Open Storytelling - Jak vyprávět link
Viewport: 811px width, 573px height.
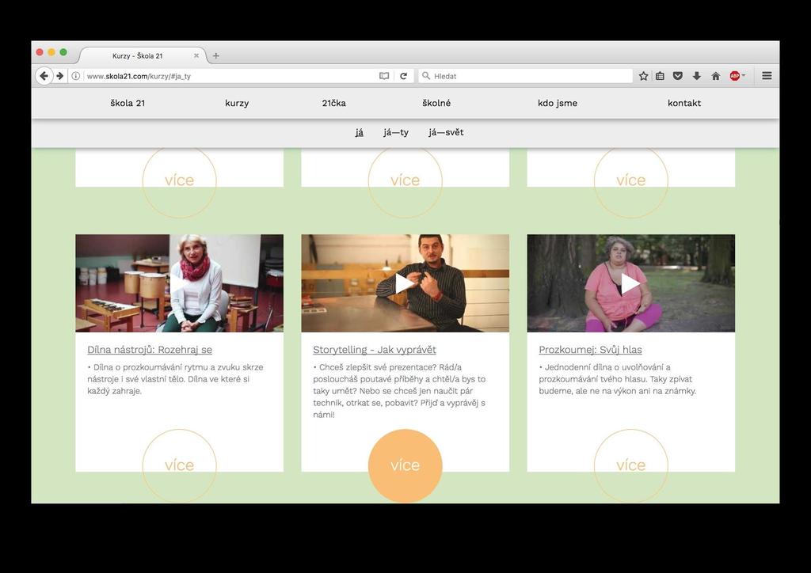pos(375,350)
